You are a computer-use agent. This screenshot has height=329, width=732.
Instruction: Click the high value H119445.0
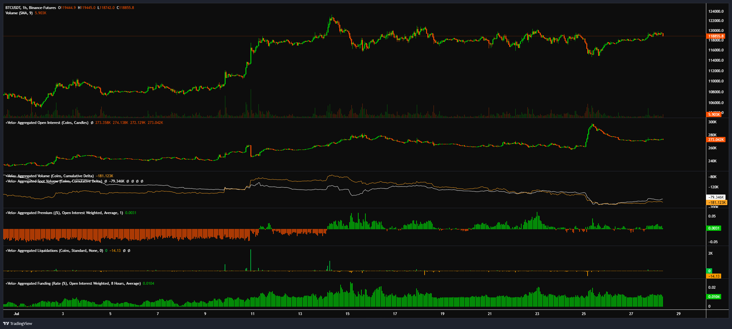86,8
